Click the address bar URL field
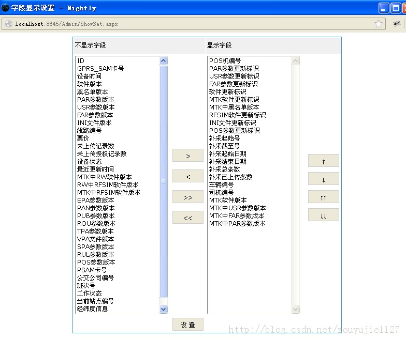The height and width of the screenshot is (340, 406). coord(194,24)
